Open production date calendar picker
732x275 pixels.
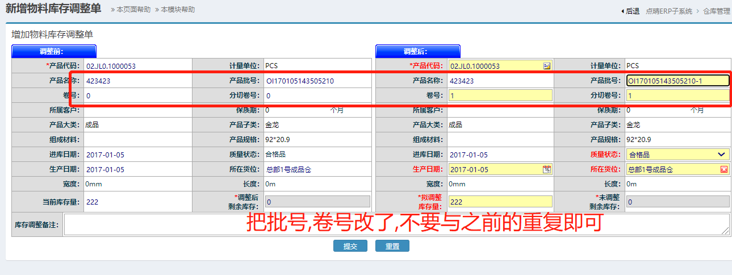coord(547,169)
